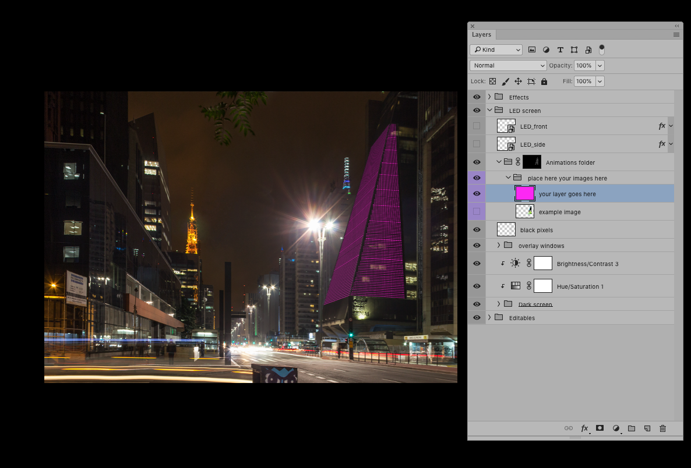The image size is (691, 468).
Task: Toggle layer filtering on/off switch
Action: [x=602, y=49]
